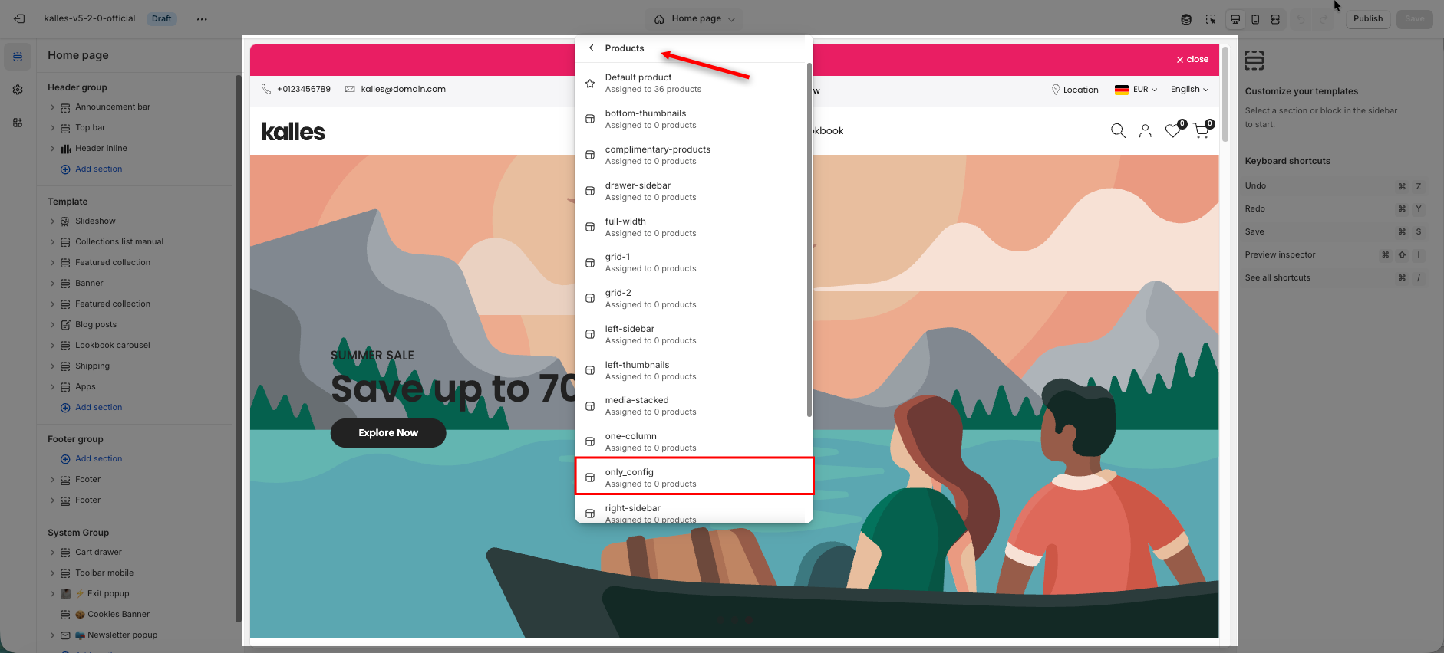Switch to mobile preview icon
The width and height of the screenshot is (1444, 653).
1255,19
